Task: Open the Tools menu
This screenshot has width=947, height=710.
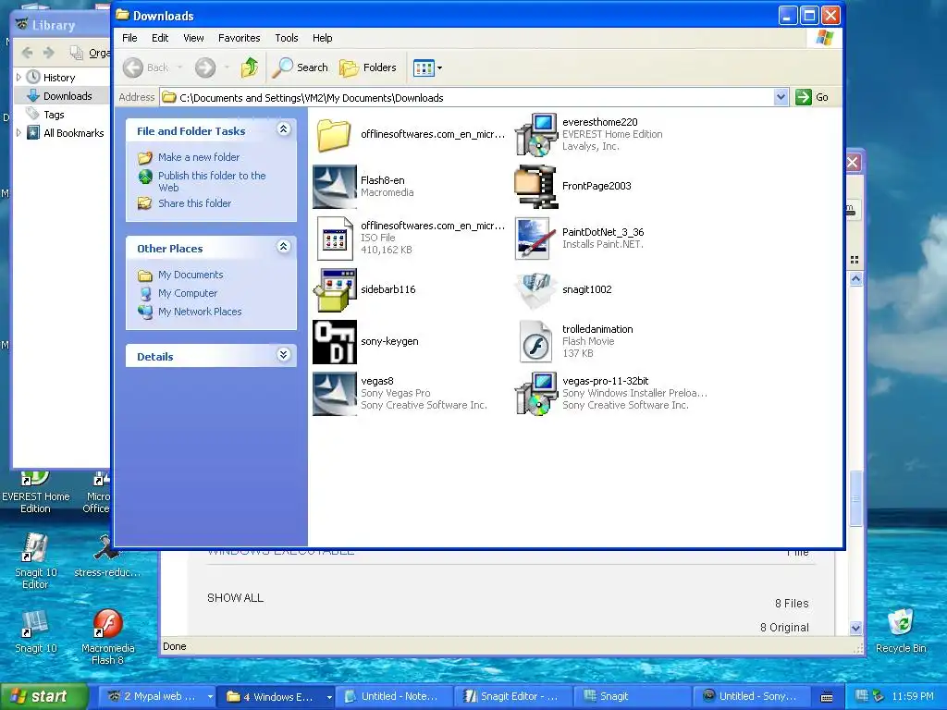Action: (x=287, y=38)
